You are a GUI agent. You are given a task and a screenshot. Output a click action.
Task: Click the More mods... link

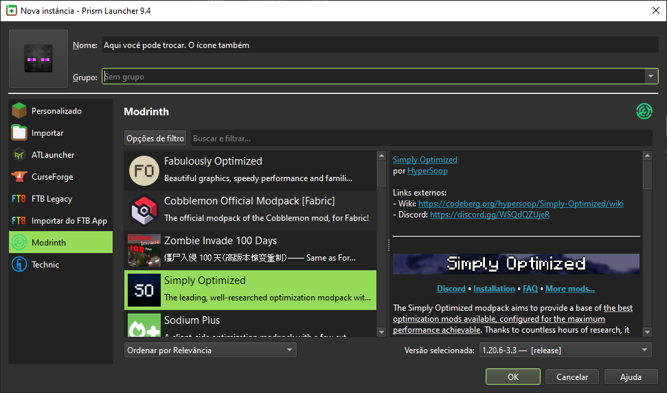570,289
